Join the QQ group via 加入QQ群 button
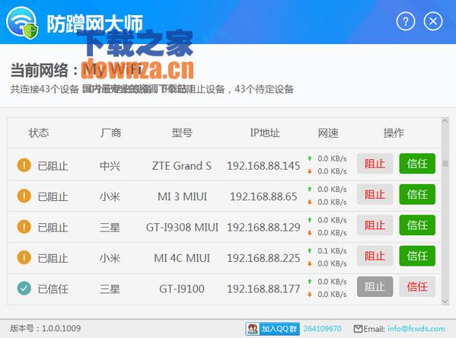456x338 pixels. [273, 329]
